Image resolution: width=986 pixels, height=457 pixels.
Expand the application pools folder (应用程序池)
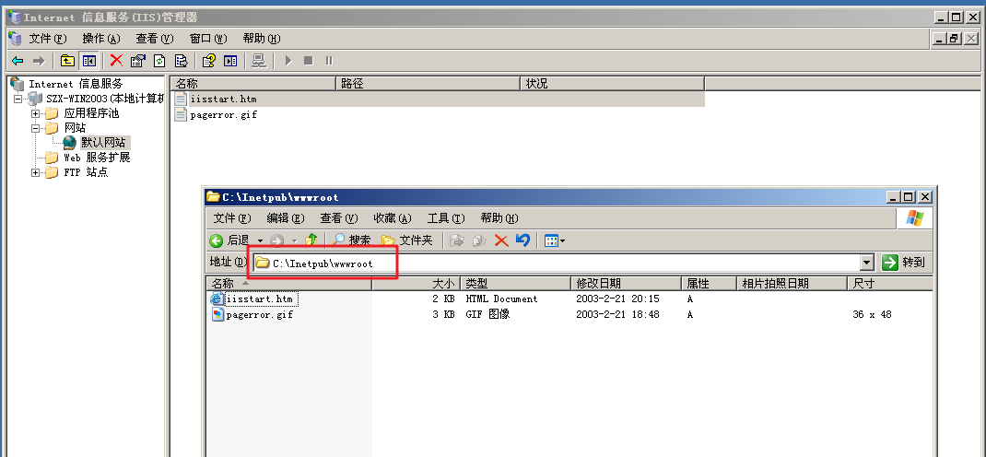point(36,113)
